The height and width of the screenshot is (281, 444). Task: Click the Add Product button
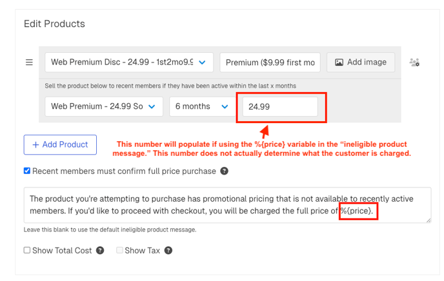pos(60,145)
